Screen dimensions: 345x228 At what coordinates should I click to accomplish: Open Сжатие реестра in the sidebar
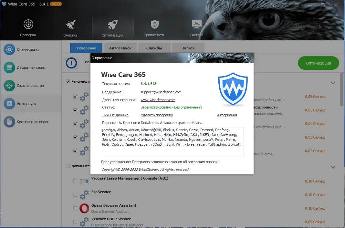point(31,86)
